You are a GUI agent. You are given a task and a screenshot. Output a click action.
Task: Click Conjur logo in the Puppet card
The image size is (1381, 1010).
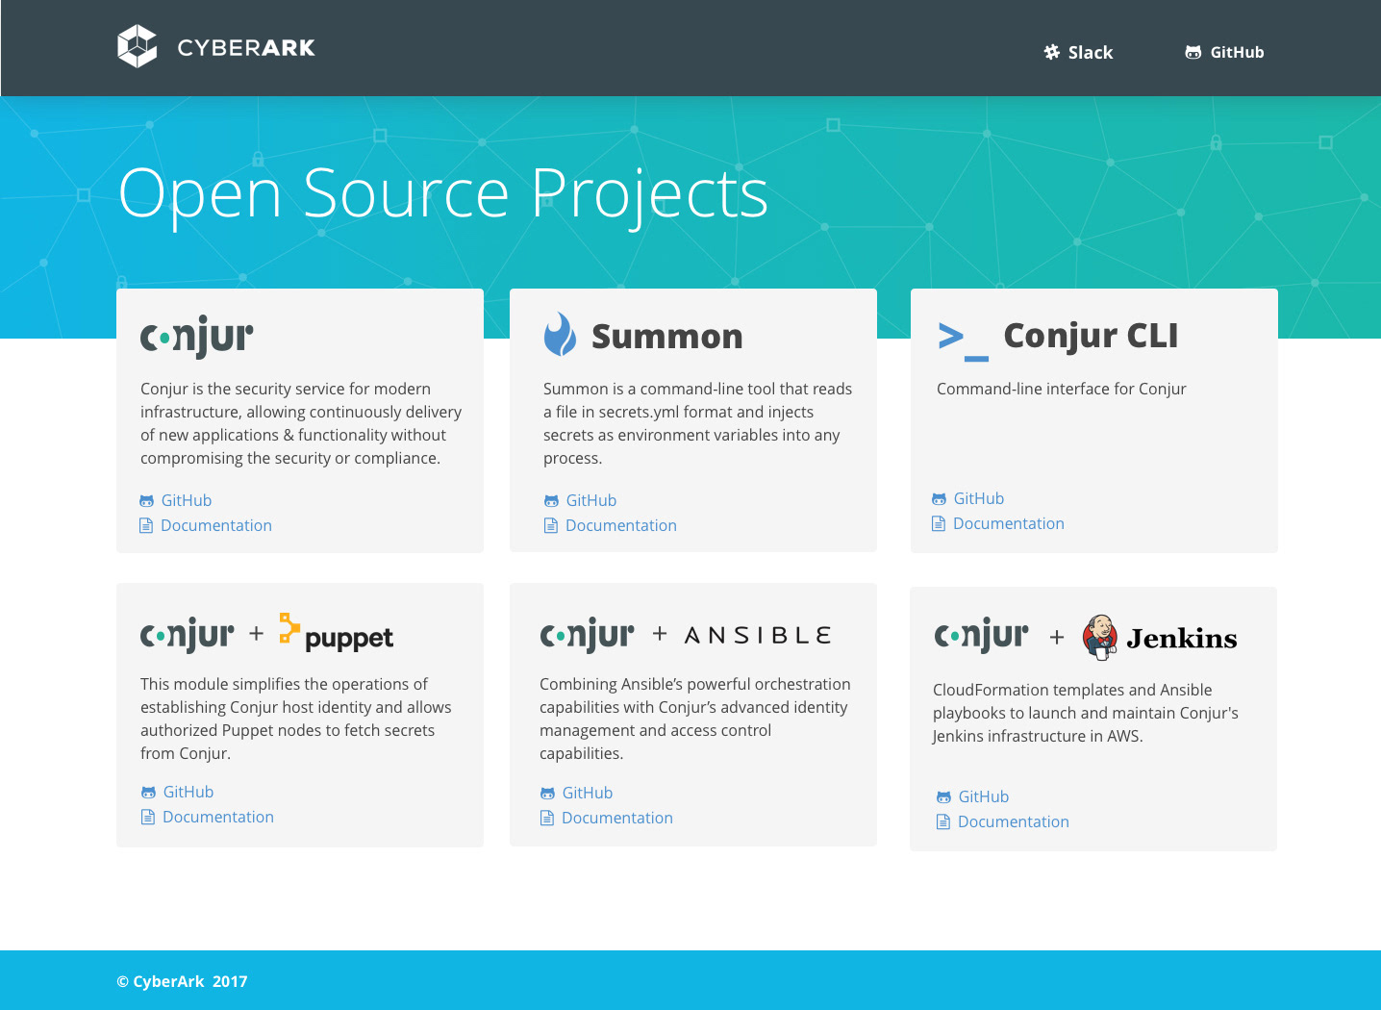(x=188, y=635)
